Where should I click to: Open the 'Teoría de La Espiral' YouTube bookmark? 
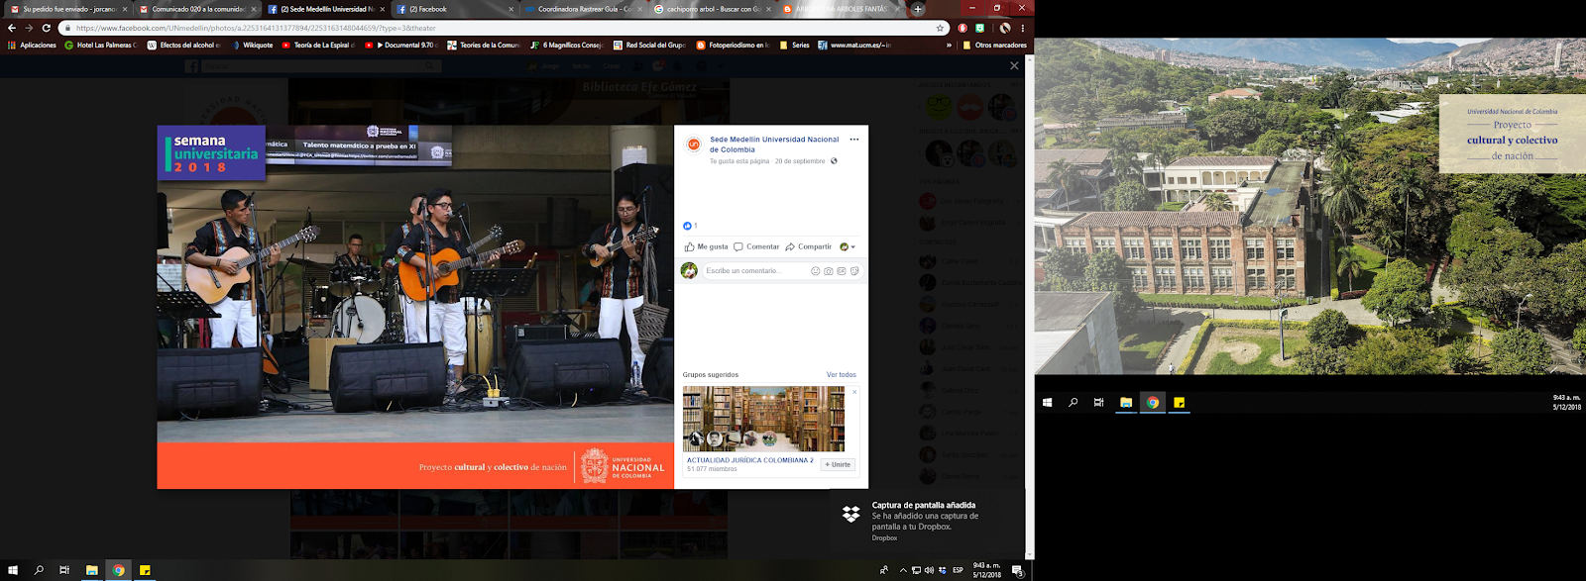[317, 45]
